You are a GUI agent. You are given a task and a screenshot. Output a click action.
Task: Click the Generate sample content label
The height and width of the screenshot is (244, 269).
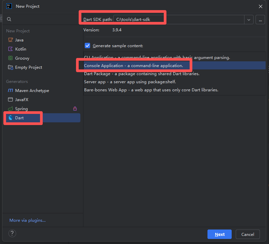click(x=118, y=46)
